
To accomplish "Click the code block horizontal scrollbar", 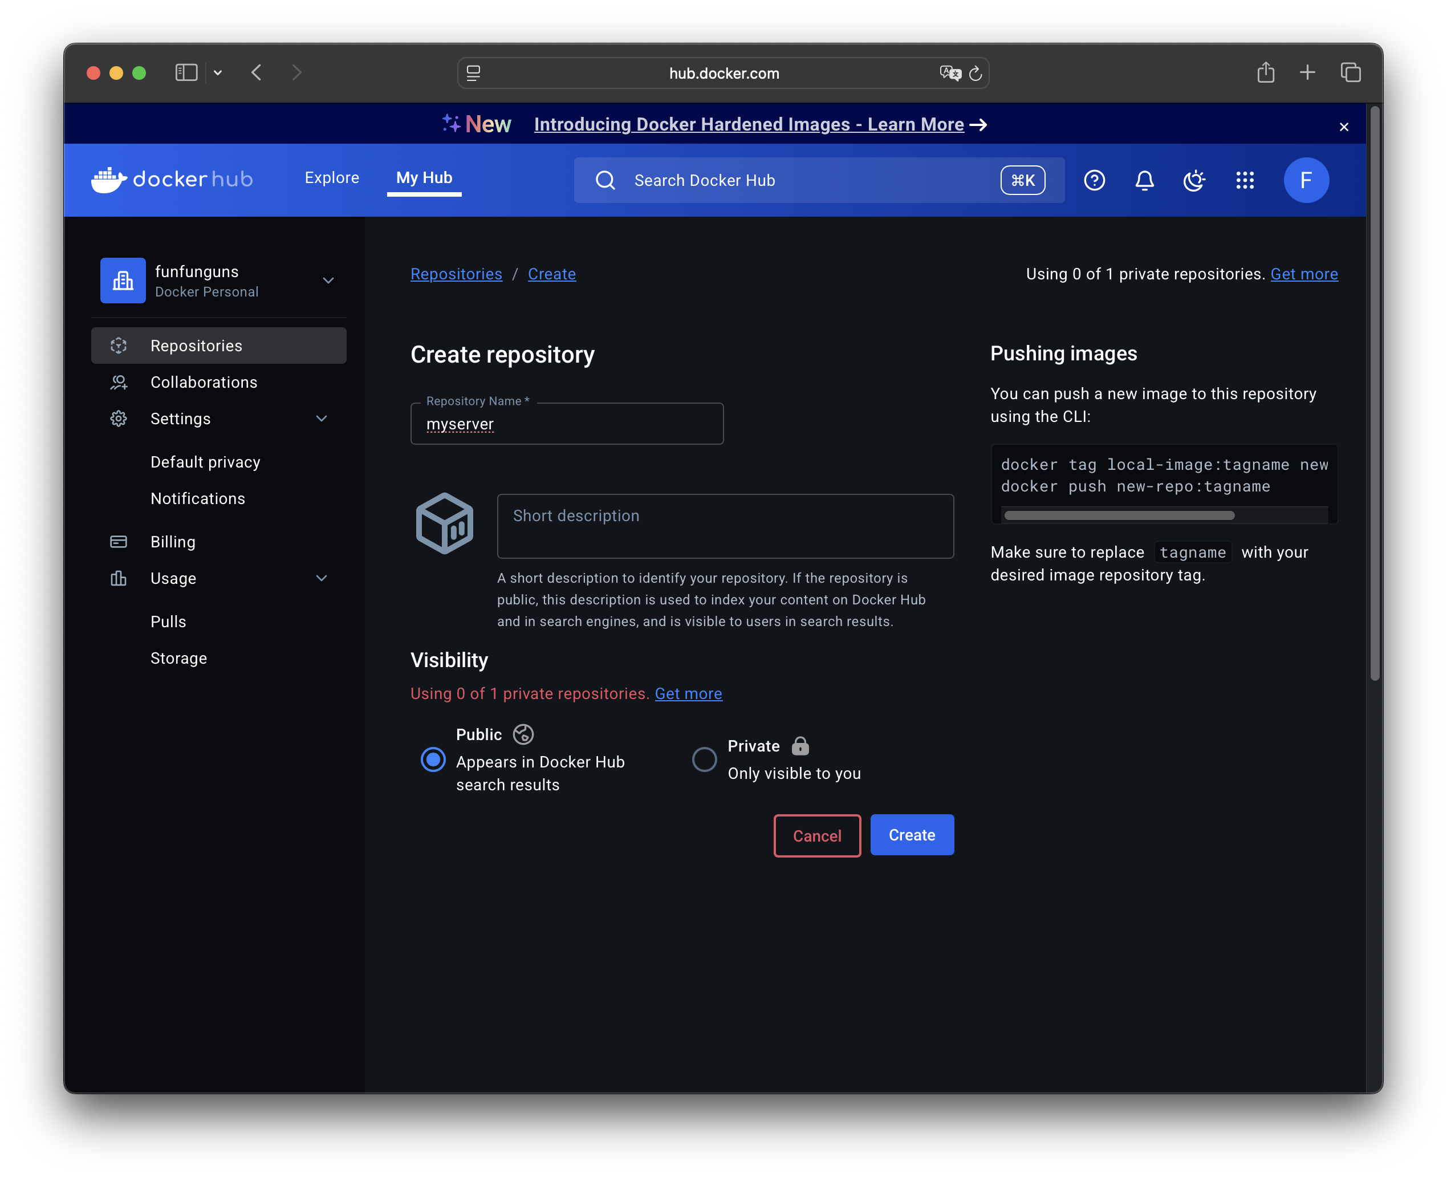I will (x=1119, y=515).
